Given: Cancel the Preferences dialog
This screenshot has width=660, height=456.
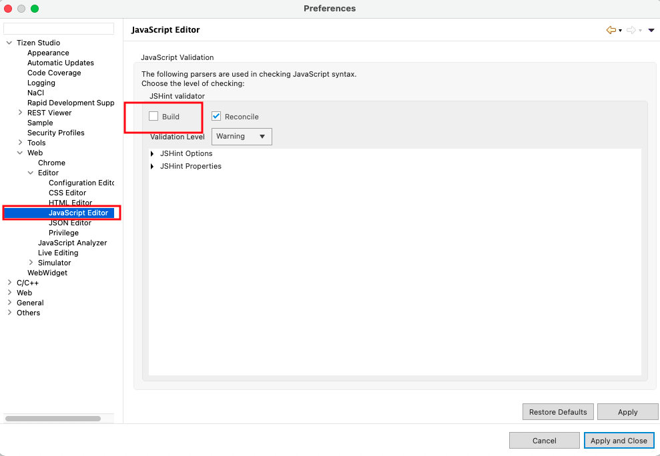Looking at the screenshot, I should [545, 441].
